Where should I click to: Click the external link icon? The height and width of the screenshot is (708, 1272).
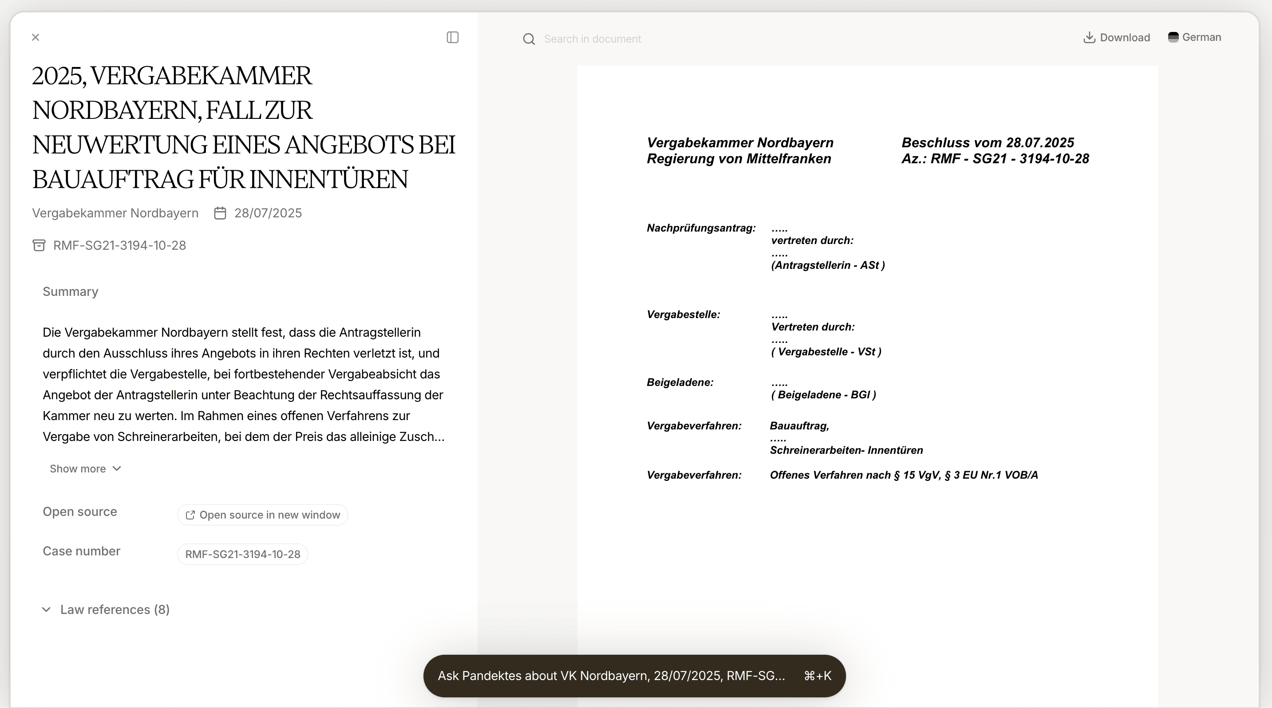[x=190, y=515]
